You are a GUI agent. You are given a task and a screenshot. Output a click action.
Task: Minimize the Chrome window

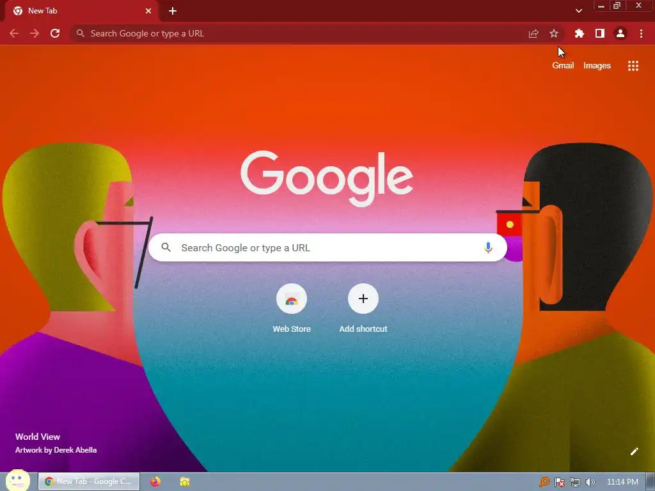pyautogui.click(x=601, y=5)
